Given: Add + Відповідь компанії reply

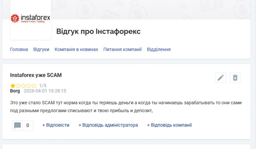Looking at the screenshot, I should (x=169, y=125).
